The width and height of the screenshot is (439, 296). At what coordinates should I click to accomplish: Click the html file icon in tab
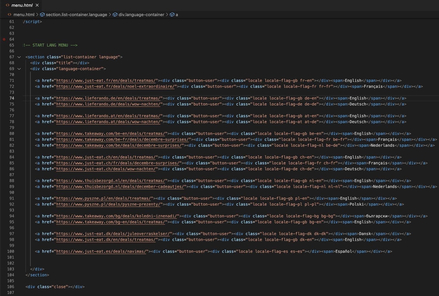click(x=7, y=5)
